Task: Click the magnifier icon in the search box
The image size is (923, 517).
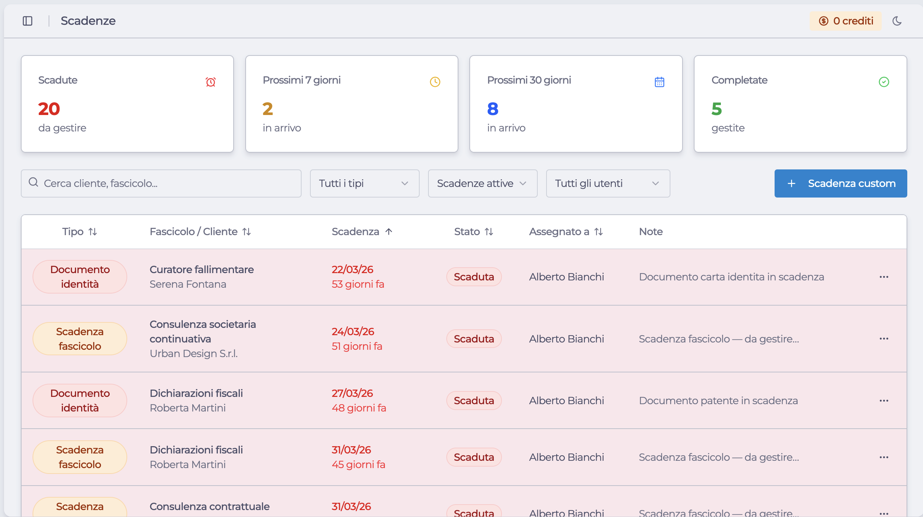Action: [x=33, y=182]
